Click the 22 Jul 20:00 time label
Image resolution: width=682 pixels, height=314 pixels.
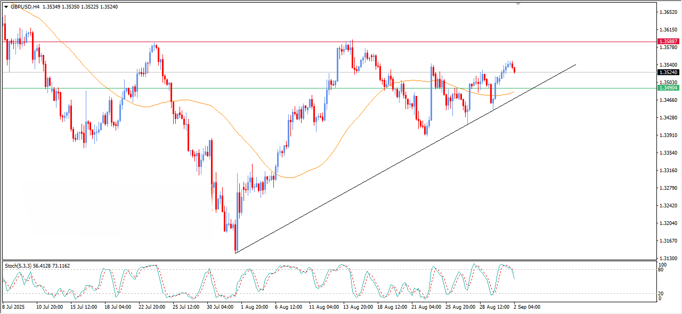[151, 307]
